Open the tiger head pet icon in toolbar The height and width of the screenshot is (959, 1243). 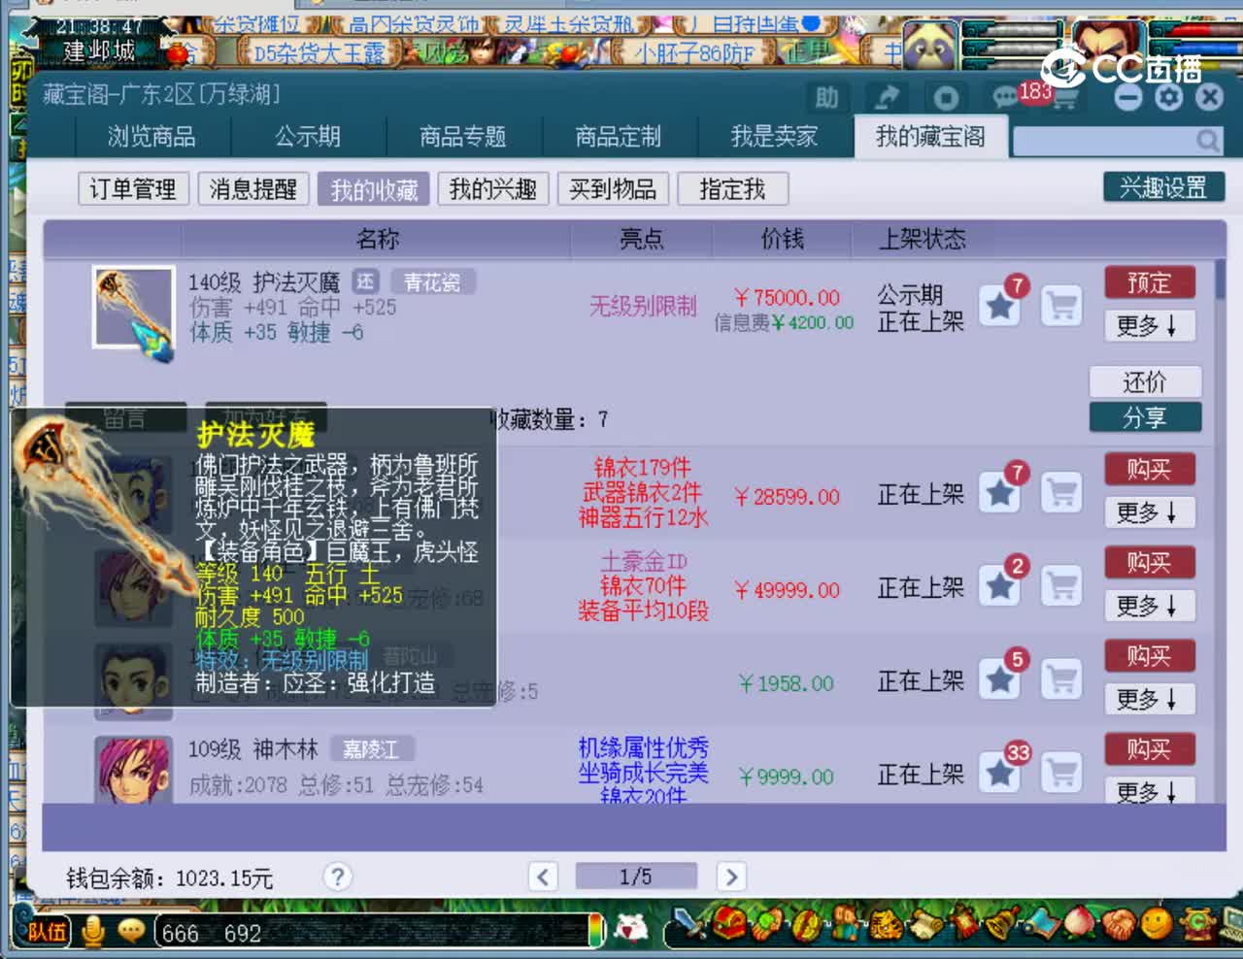885,924
